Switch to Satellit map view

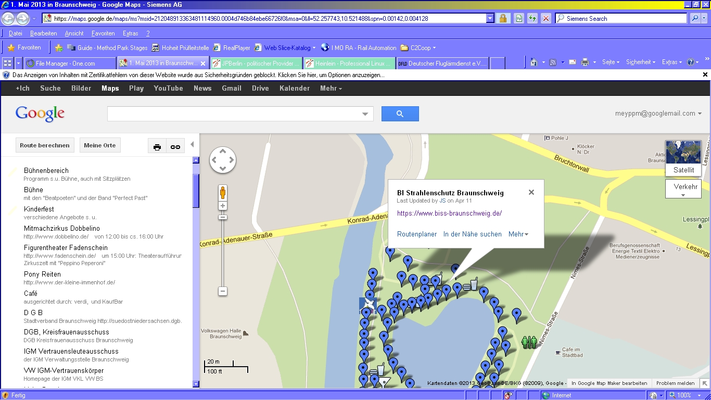tap(683, 158)
